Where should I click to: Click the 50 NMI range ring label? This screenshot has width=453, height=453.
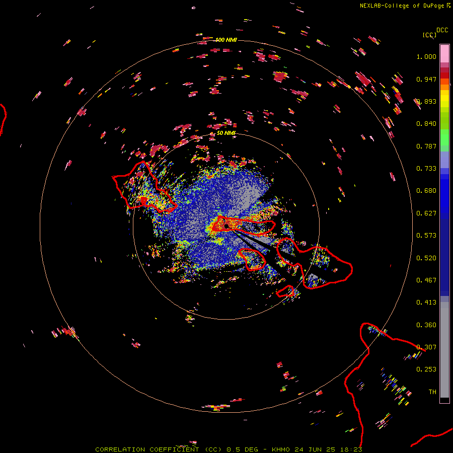226,133
